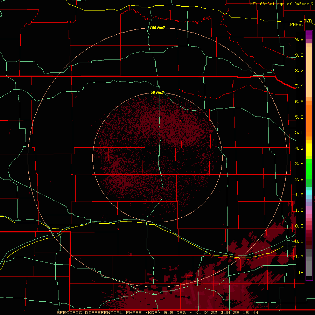Click the 3.4 value on color scale
This screenshot has height=315, width=315.
[299, 164]
